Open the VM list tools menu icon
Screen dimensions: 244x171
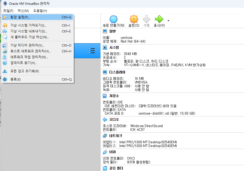[92, 51]
